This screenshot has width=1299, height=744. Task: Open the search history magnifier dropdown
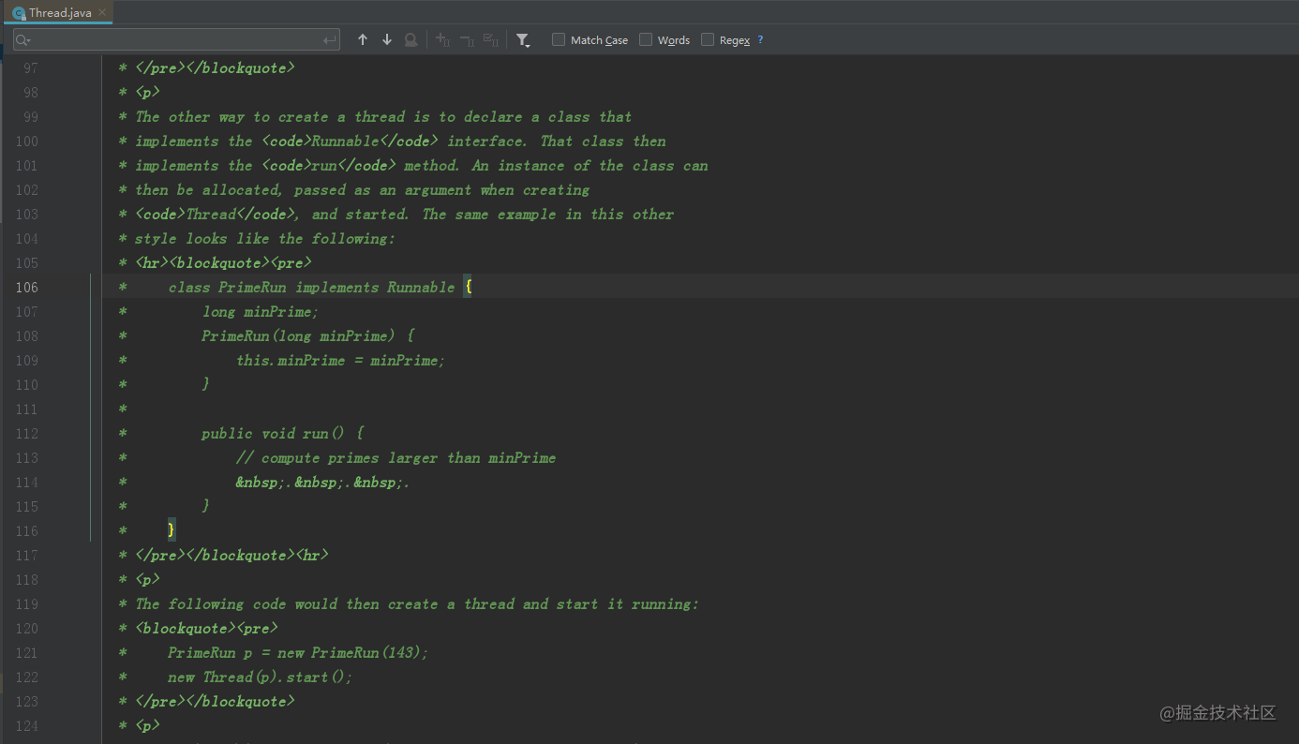point(23,40)
